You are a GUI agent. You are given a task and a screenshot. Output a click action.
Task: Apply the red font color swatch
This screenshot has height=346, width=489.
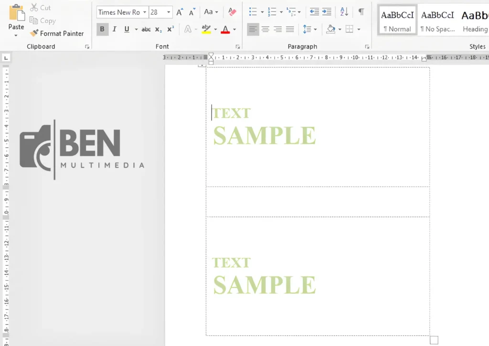(226, 29)
